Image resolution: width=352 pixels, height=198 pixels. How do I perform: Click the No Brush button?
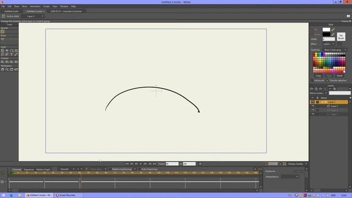coord(341,37)
